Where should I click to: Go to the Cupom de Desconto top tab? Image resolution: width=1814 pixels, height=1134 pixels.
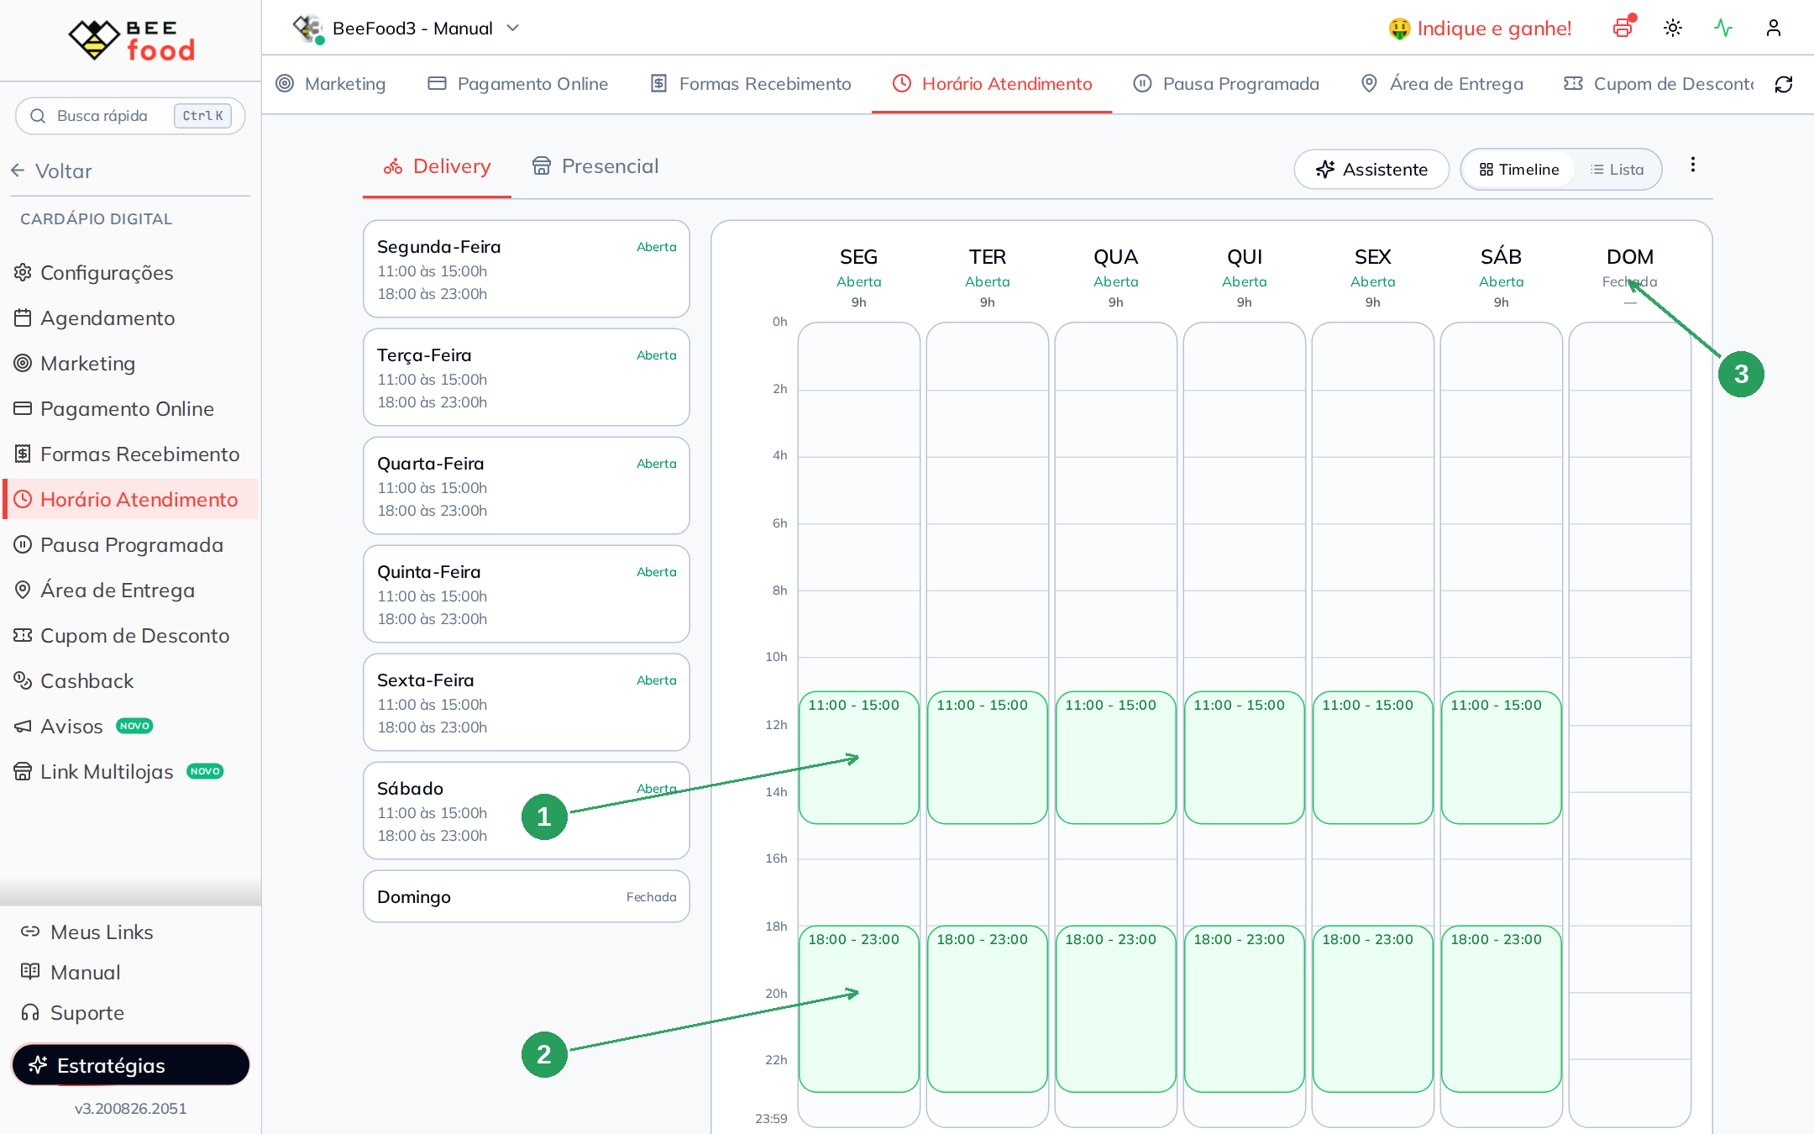[x=1659, y=84]
